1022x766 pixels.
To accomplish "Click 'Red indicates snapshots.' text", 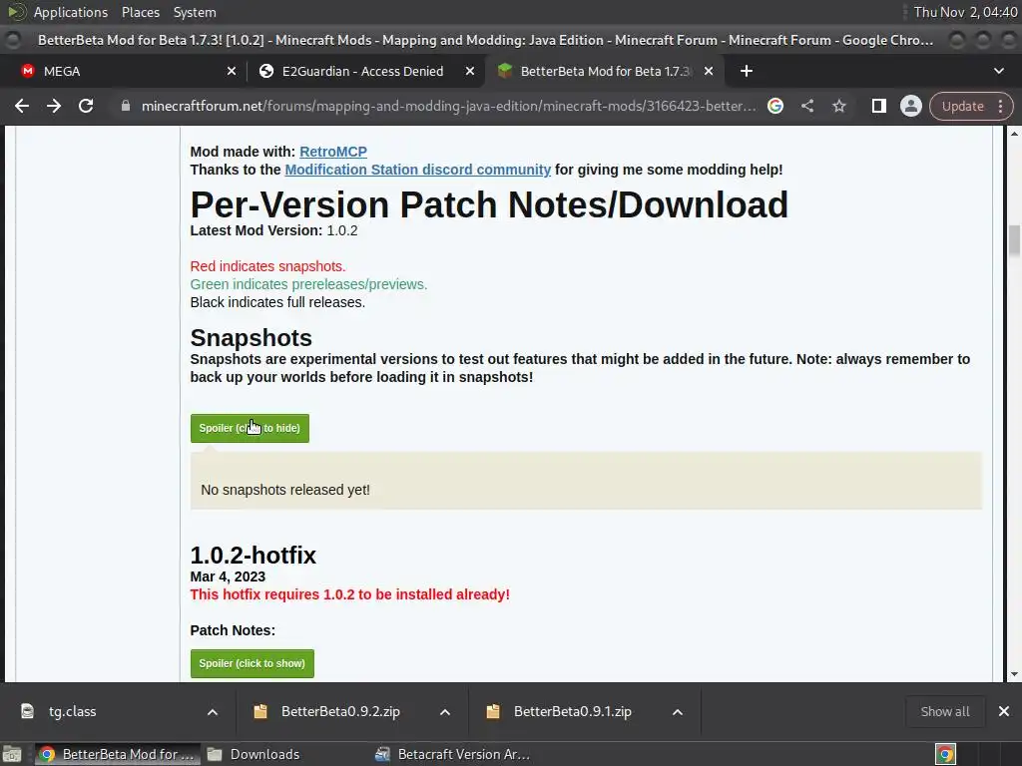I will (267, 266).
